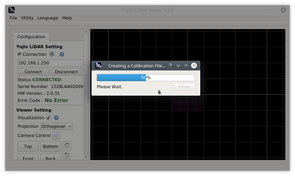
Task: Click the IP Connection wrench settings icon
Action: point(52,54)
